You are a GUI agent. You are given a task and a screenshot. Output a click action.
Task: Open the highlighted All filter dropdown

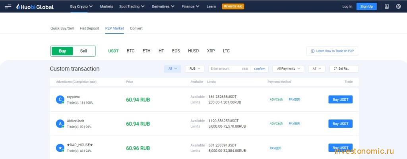click(172, 69)
